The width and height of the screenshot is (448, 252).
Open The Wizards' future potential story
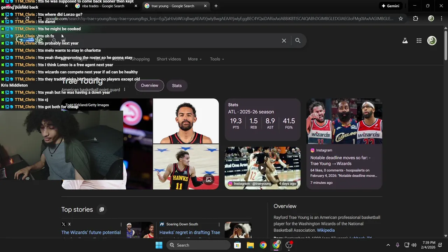point(91,232)
